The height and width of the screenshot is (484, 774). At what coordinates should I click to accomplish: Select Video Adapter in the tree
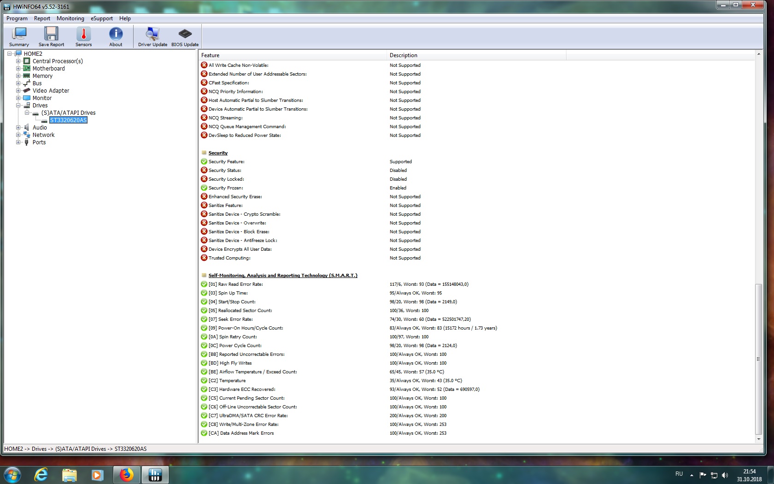[51, 90]
